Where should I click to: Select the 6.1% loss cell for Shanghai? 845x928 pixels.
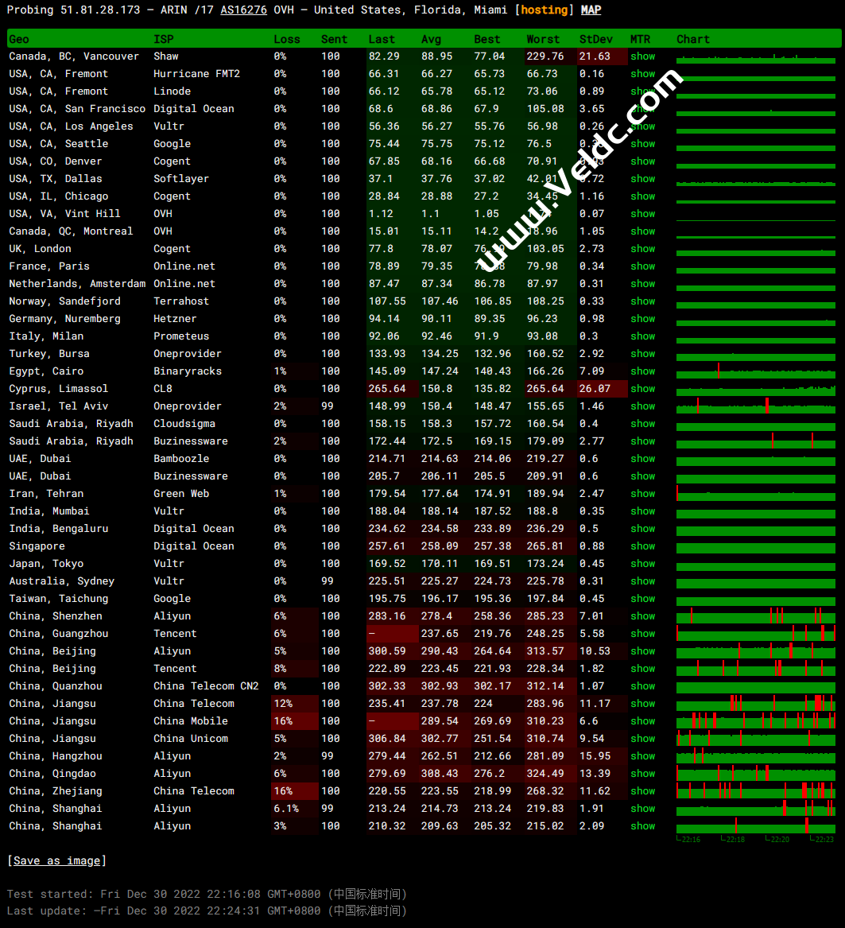pos(294,809)
